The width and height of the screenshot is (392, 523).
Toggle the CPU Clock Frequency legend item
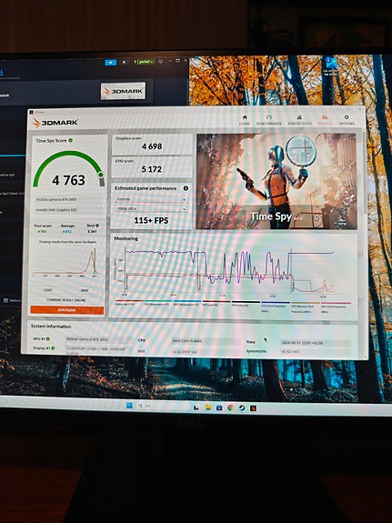pyautogui.click(x=276, y=307)
